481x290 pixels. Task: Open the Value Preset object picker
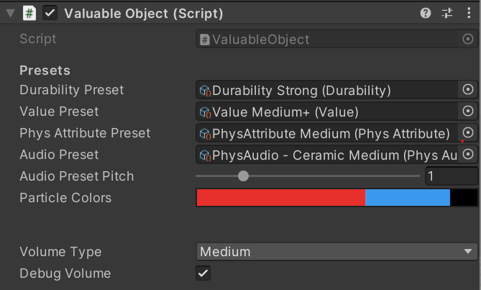pos(468,112)
